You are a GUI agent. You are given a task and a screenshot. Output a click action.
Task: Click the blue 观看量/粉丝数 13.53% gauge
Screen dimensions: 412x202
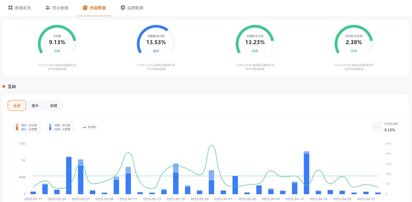[x=156, y=39]
